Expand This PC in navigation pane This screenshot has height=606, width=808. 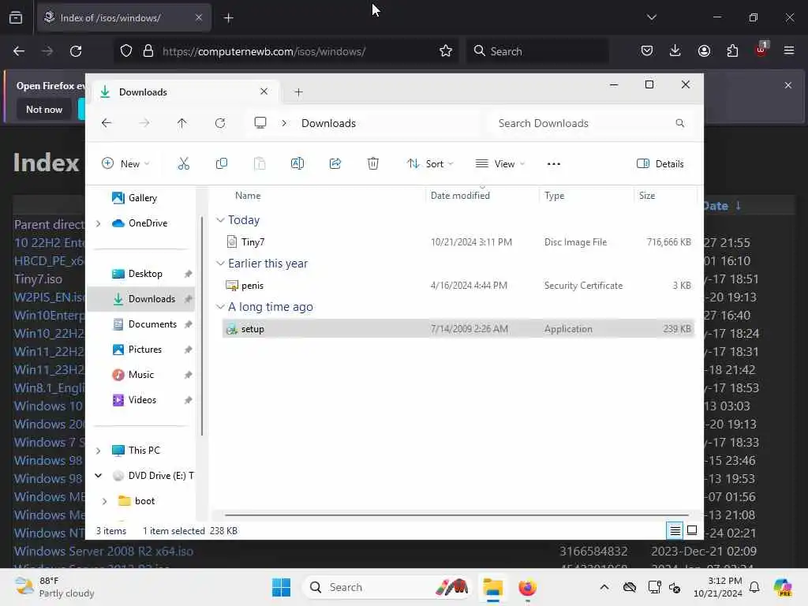click(x=99, y=451)
